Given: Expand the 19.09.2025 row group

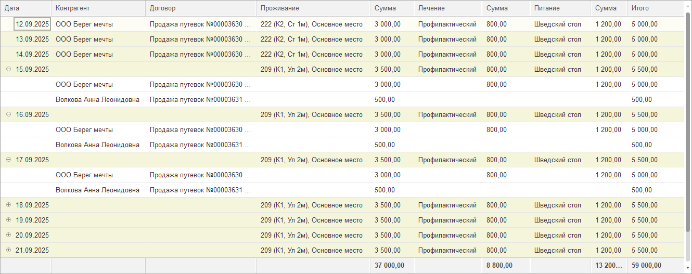Looking at the screenshot, I should click(8, 220).
